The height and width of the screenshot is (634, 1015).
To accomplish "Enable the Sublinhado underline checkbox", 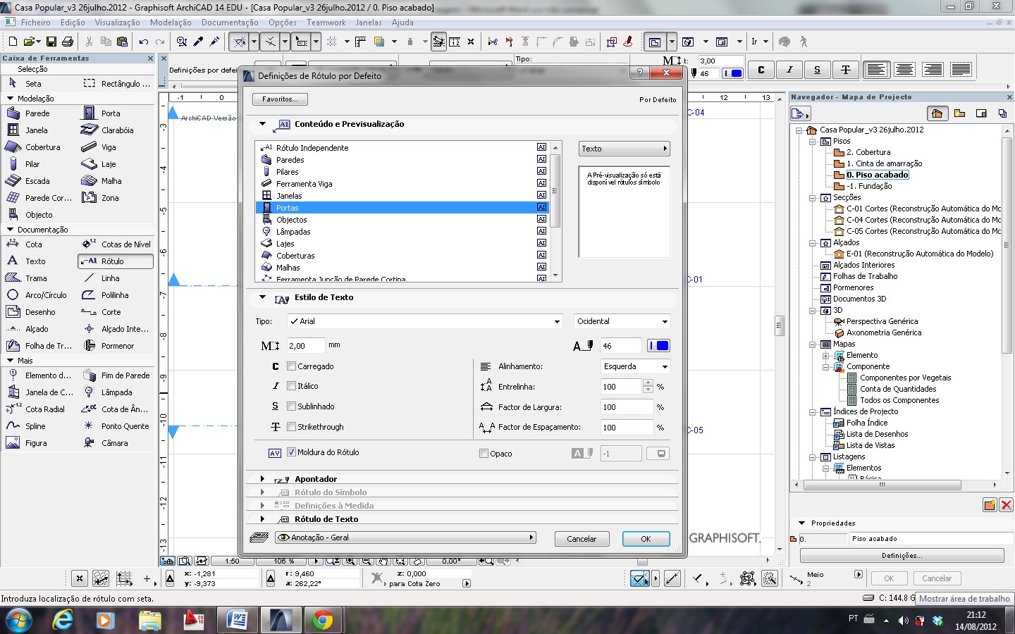I will tap(291, 406).
